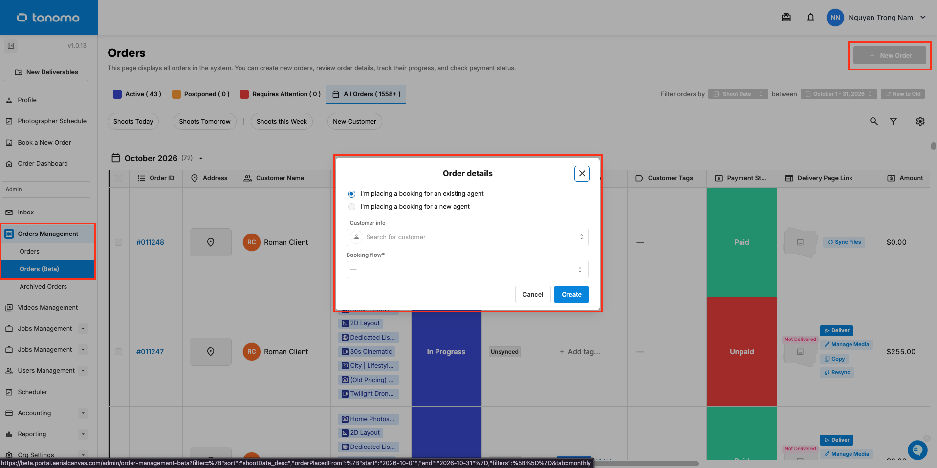This screenshot has height=468, width=937.
Task: Switch to the Active ( 43 ) tab
Action: (137, 94)
